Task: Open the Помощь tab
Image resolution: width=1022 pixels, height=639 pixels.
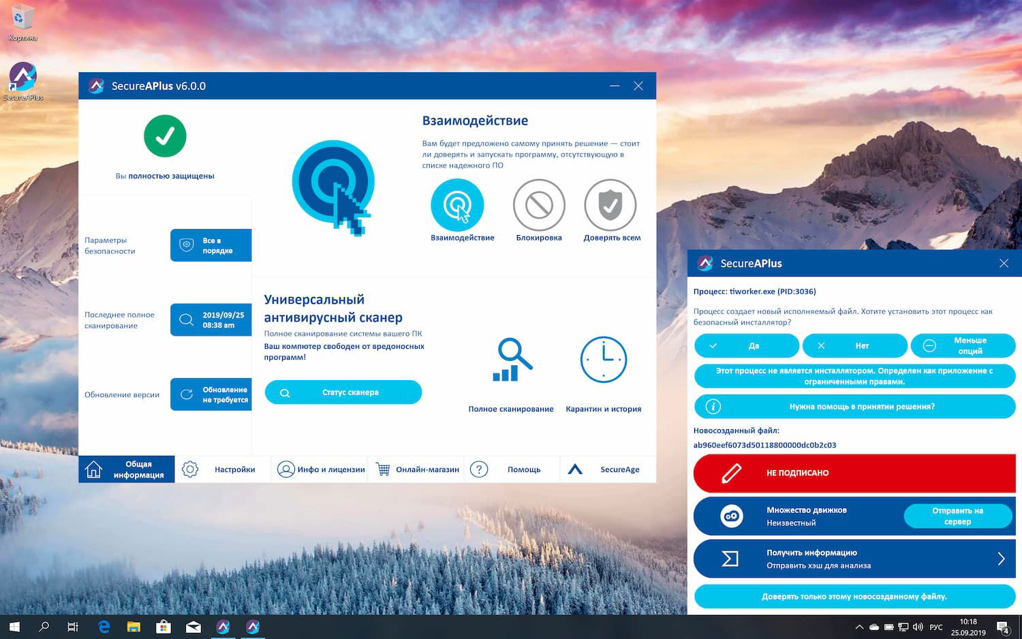Action: tap(512, 469)
